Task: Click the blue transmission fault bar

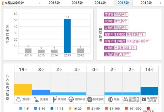Action: click(x=41, y=92)
